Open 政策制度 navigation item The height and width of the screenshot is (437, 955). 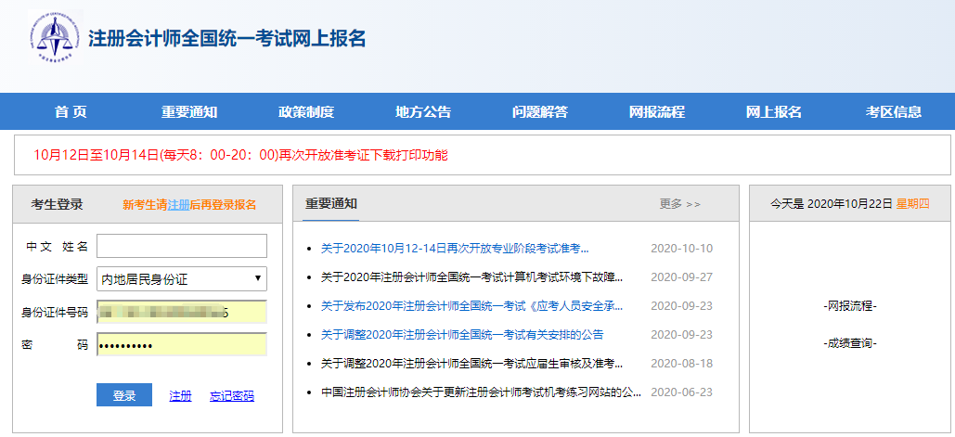tap(306, 112)
